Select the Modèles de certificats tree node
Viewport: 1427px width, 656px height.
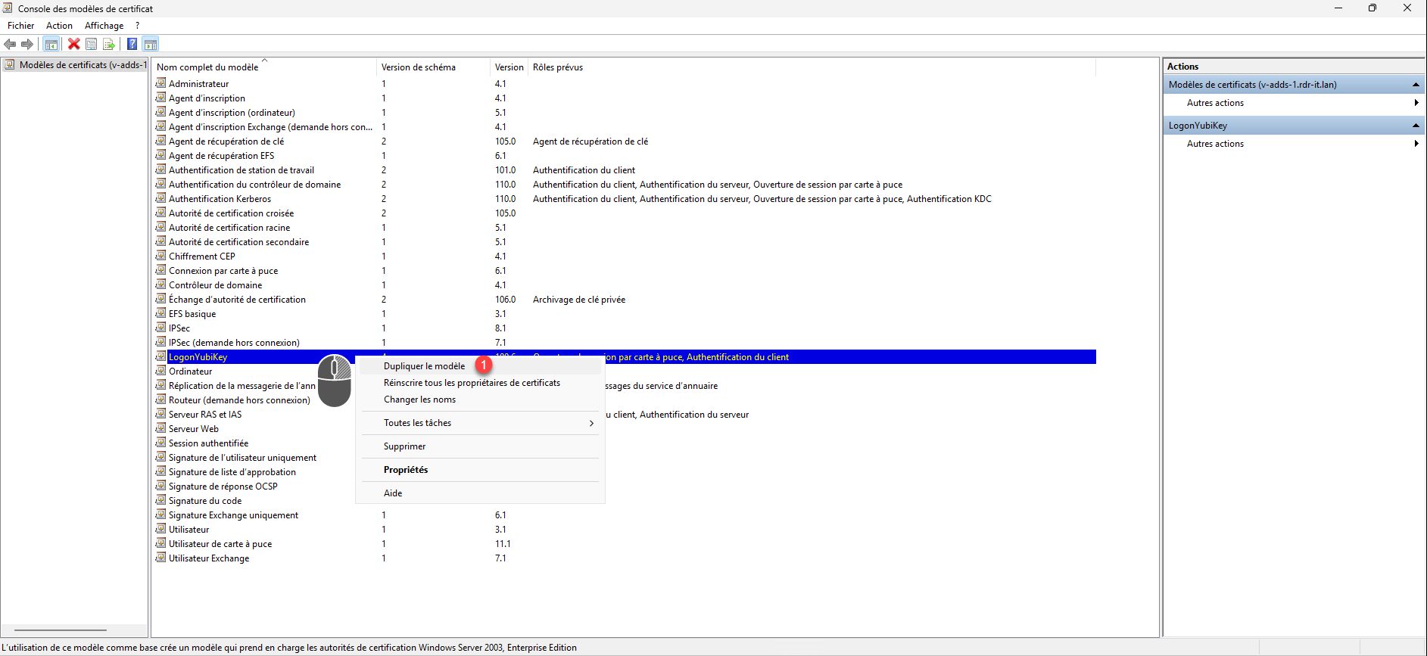pyautogui.click(x=79, y=65)
